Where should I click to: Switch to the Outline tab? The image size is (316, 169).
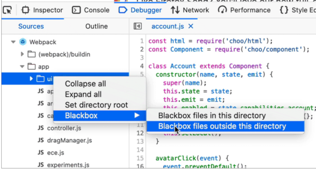96,26
